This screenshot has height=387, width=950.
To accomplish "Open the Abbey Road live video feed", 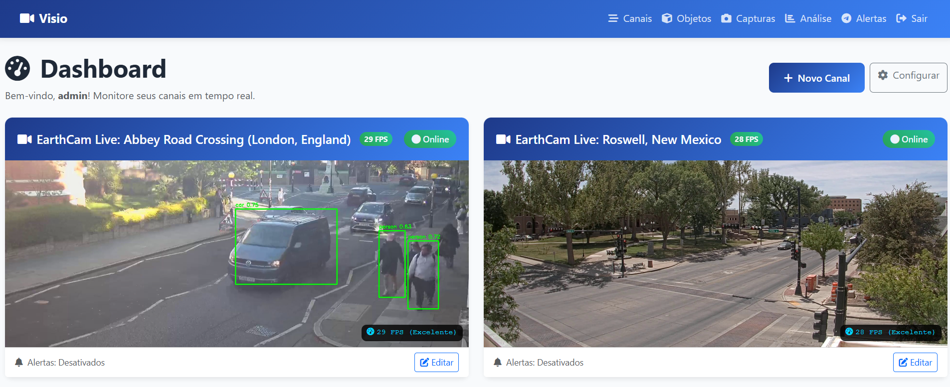I will tap(236, 254).
